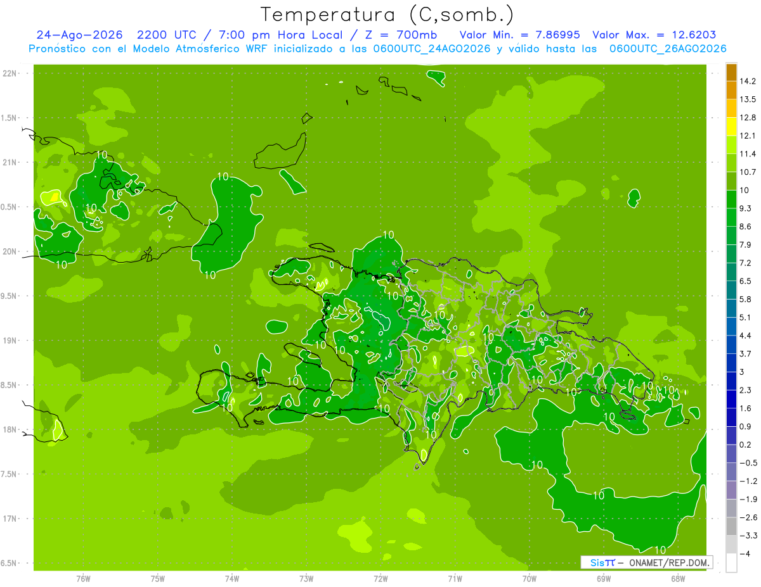Click the -1.9 colorbar label
Viewport: 761px width, 587px height.
(x=749, y=499)
